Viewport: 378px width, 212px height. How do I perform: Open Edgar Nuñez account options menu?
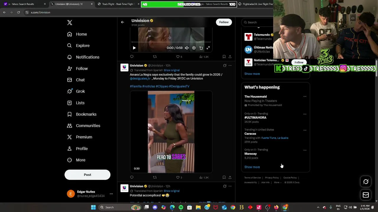click(111, 194)
